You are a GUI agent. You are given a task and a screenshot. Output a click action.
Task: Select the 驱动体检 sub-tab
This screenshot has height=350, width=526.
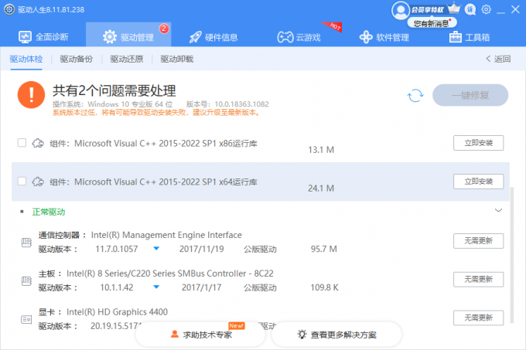[x=26, y=59]
